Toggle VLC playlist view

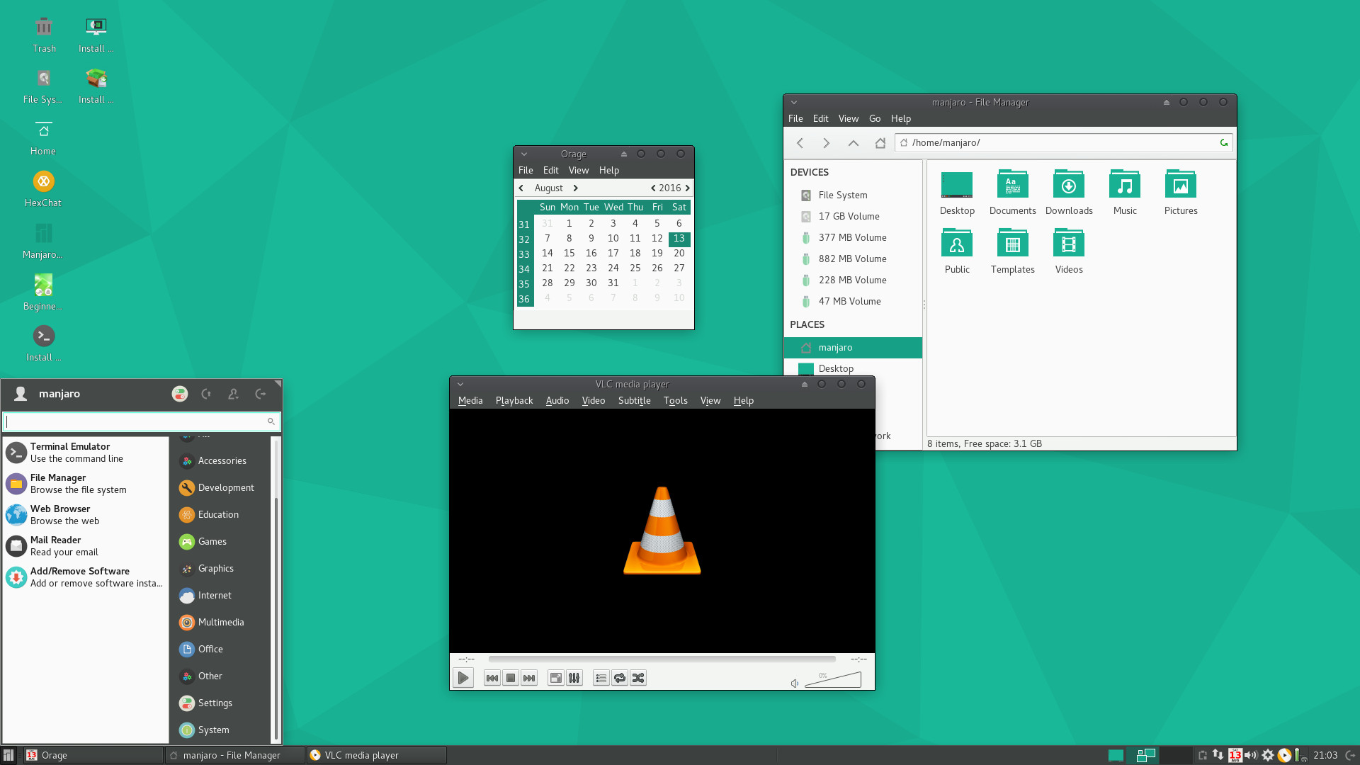point(601,678)
